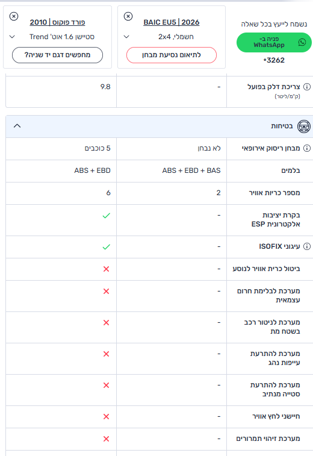
Task: Open info icon beside ISOFIX anchors
Action: point(307,246)
